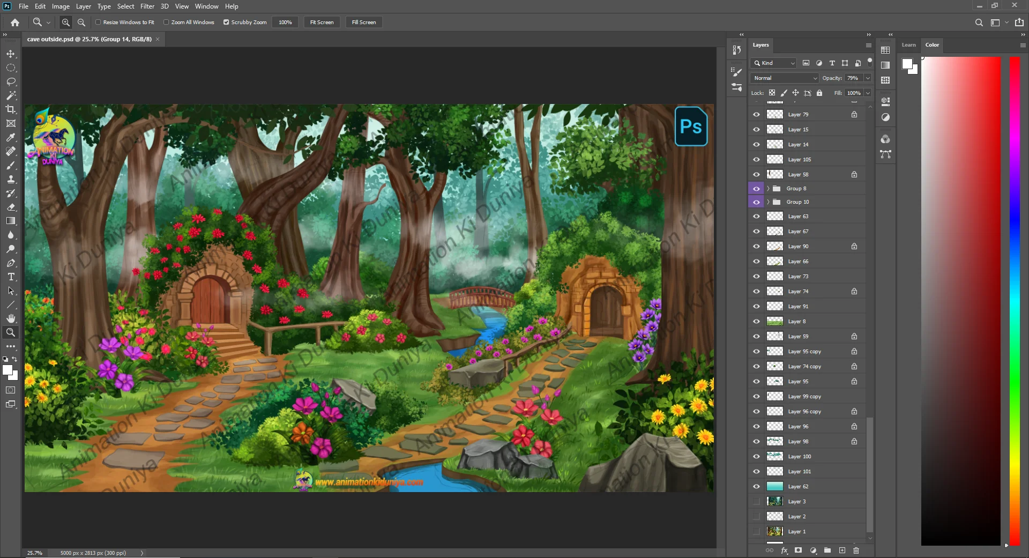Create a new group folder icon
The image size is (1029, 558).
click(827, 550)
